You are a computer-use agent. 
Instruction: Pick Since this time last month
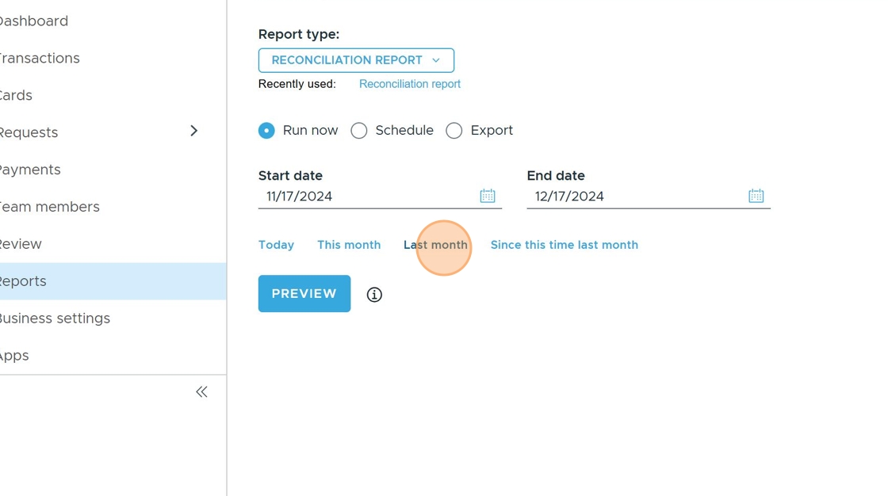564,245
